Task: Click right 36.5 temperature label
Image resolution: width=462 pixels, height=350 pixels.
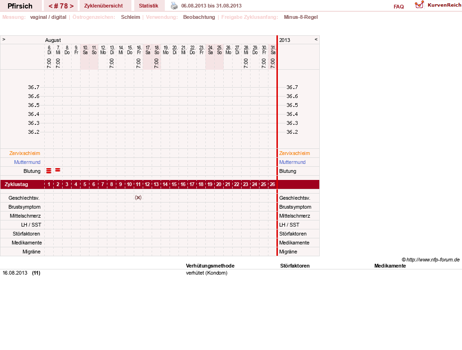Action: (x=292, y=105)
